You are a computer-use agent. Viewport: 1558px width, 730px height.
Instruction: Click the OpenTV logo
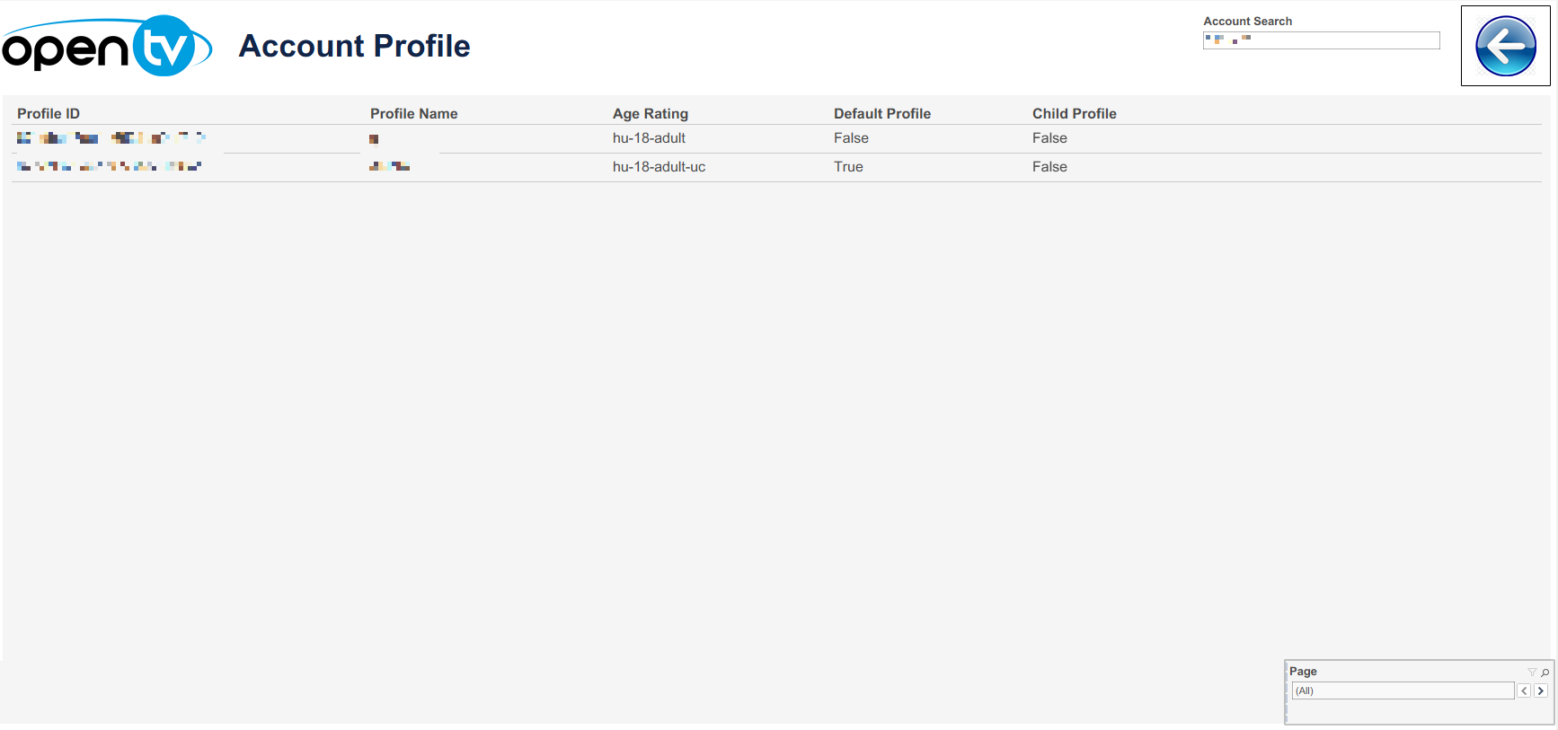(107, 46)
